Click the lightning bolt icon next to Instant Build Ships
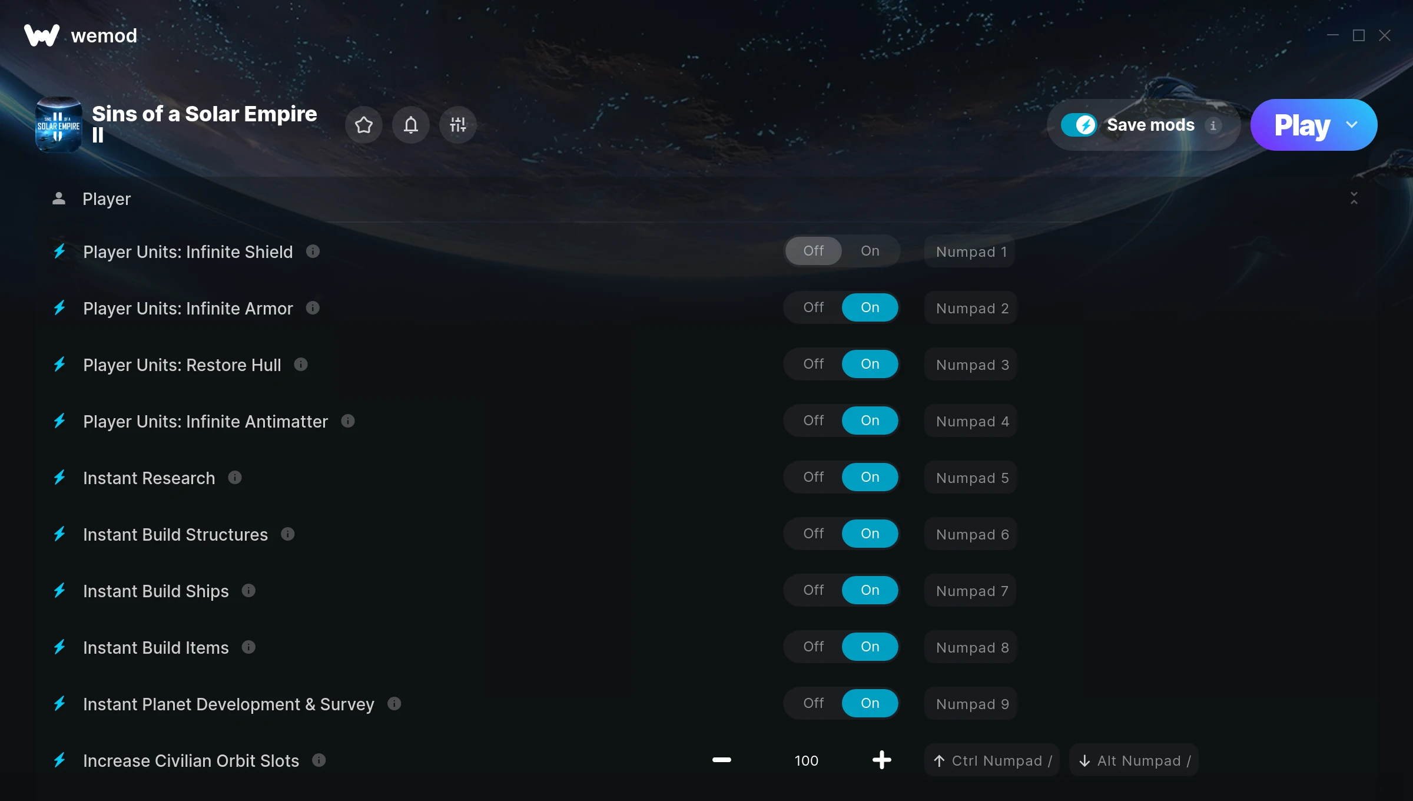The height and width of the screenshot is (801, 1413). click(x=60, y=590)
